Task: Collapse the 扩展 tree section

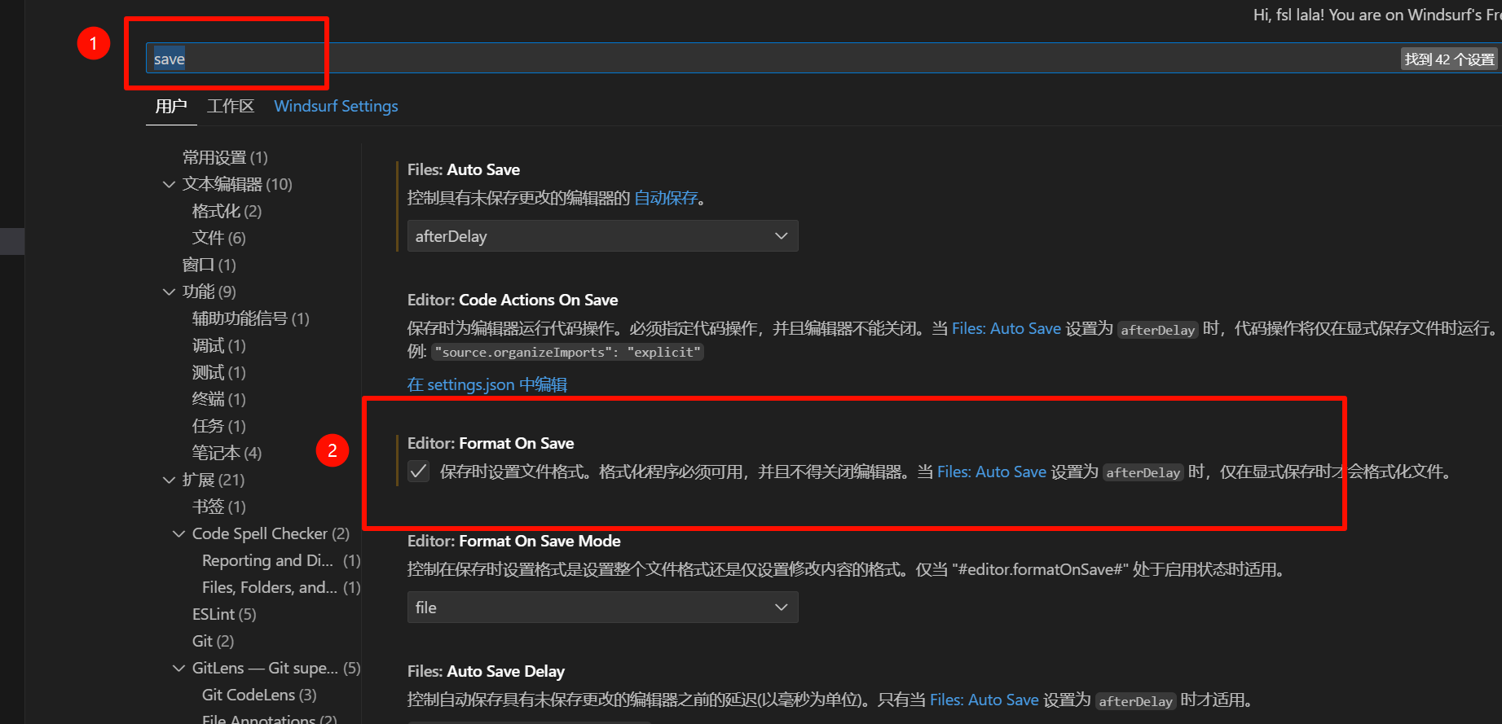Action: [x=169, y=480]
